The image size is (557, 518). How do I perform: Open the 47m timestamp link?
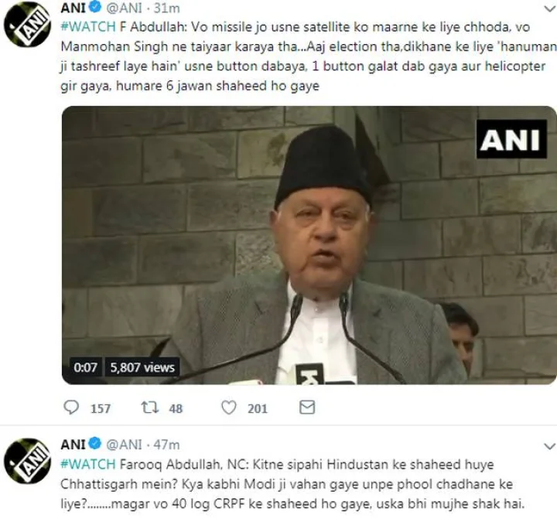point(166,444)
